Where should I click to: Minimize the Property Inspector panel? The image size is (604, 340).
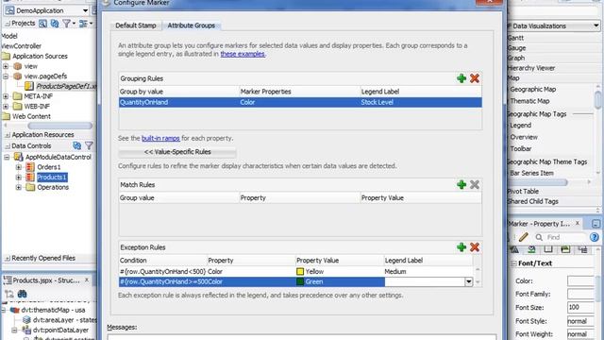596,224
